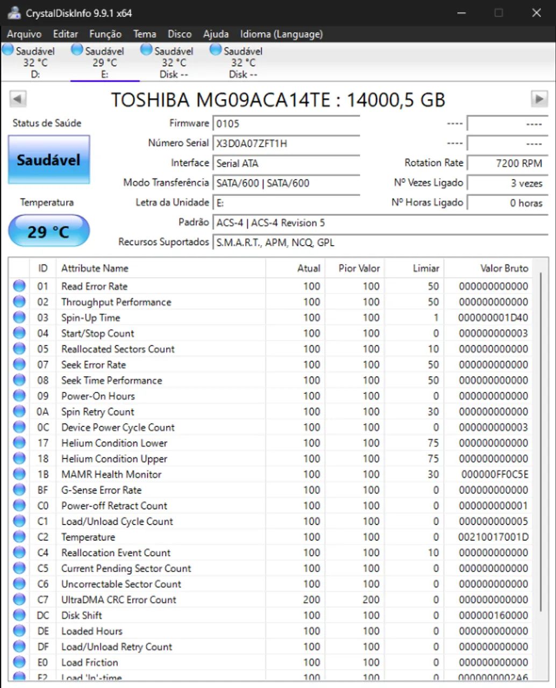Select the first Disk -- tab
556x688 pixels.
pyautogui.click(x=174, y=62)
